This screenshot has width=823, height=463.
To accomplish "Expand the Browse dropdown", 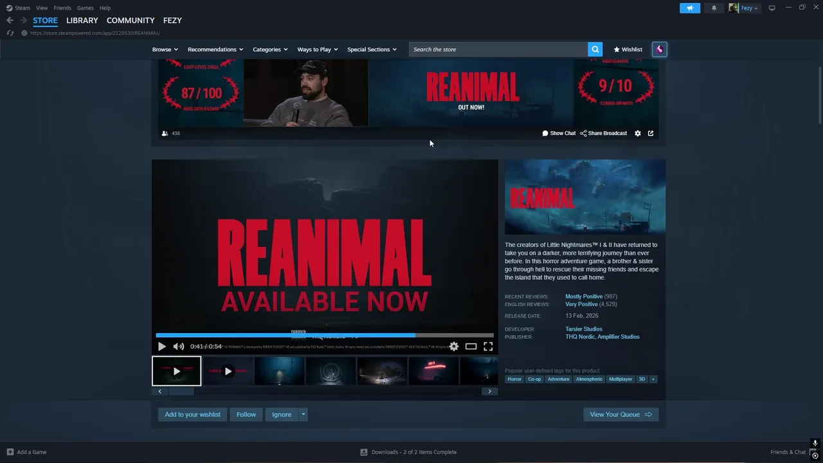I will (165, 50).
